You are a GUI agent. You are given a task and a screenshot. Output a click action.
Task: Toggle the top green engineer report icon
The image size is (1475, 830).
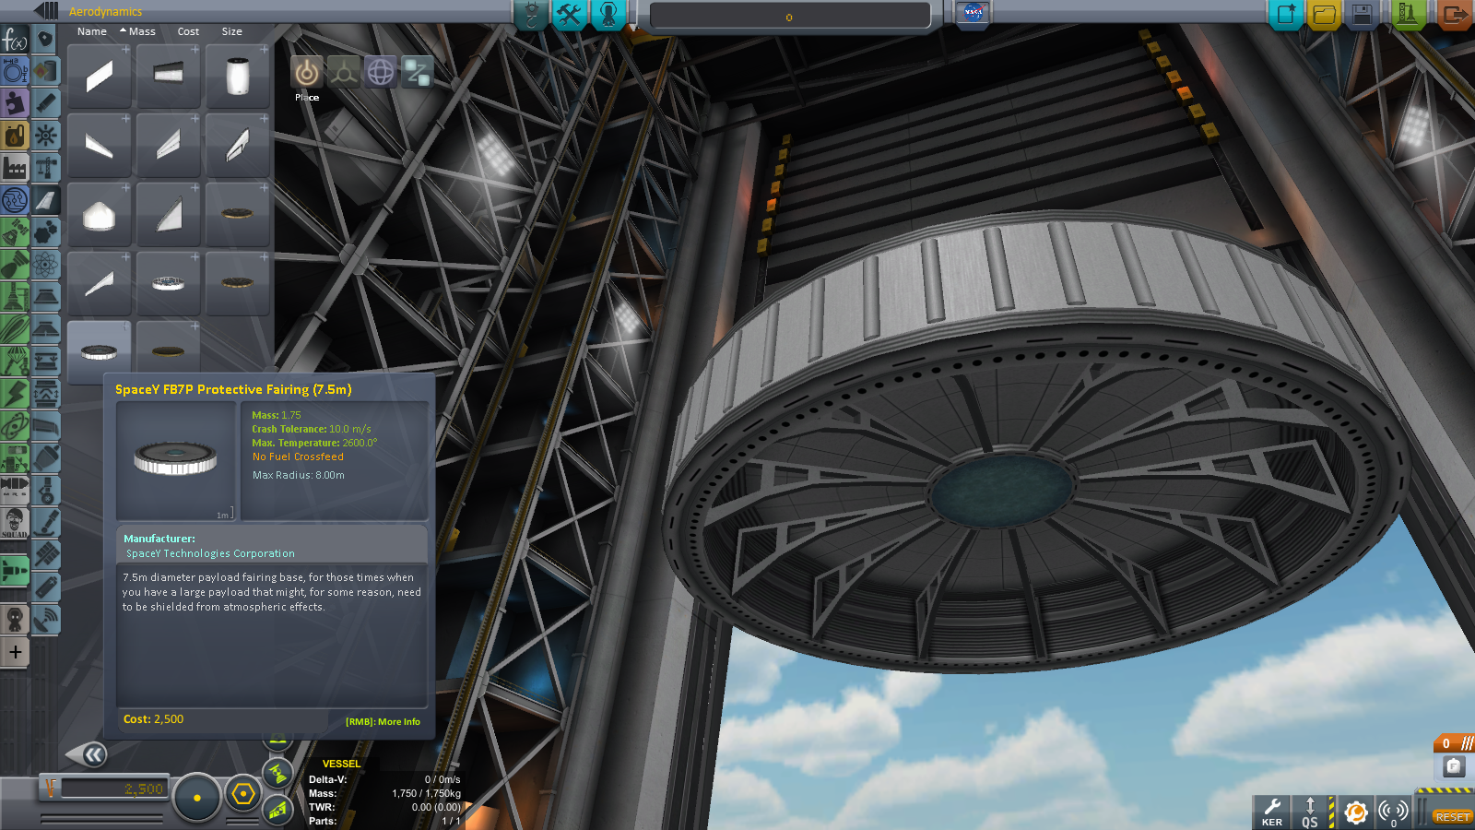tap(278, 741)
